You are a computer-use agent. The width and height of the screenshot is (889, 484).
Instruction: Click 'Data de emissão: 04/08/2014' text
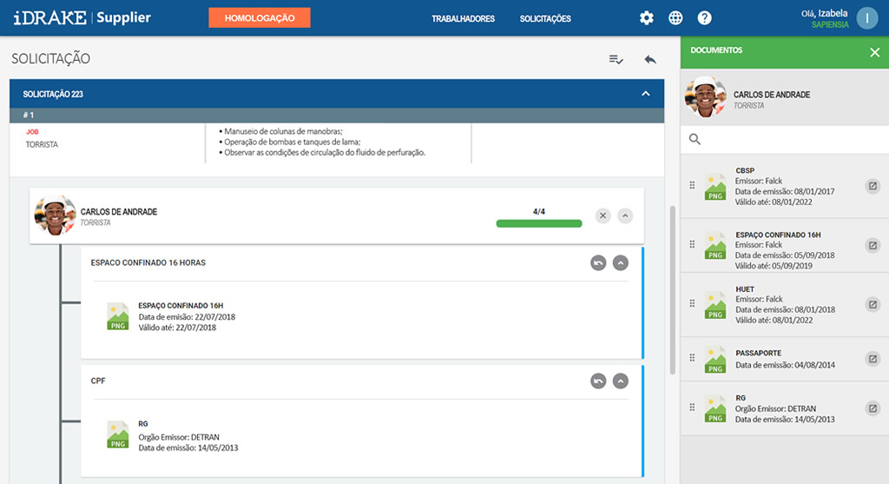point(785,365)
